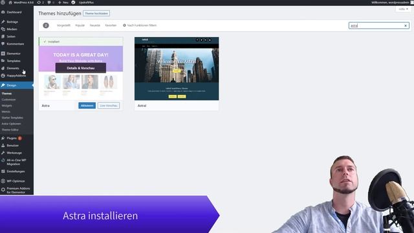Image resolution: width=414 pixels, height=233 pixels.
Task: Open the plus Neu menu
Action: (x=63, y=3)
